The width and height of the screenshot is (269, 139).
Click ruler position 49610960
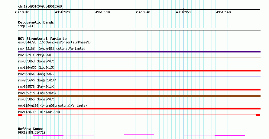[224, 12]
